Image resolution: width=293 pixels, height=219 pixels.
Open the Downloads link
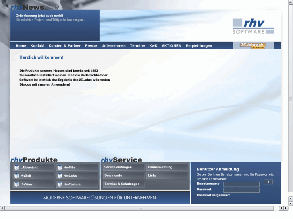pyautogui.click(x=124, y=176)
